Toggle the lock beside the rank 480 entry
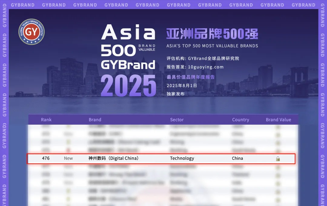Viewport: 327px width, 206px height. coord(278,191)
